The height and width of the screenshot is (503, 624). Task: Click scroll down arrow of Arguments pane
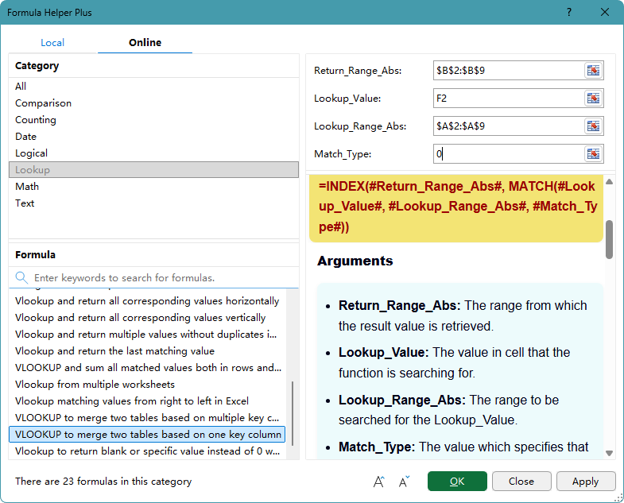[x=609, y=453]
